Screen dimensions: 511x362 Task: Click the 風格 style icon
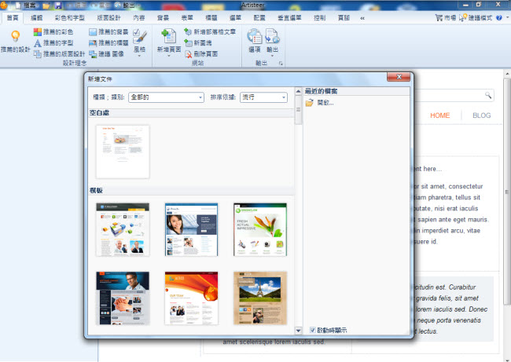pos(140,35)
